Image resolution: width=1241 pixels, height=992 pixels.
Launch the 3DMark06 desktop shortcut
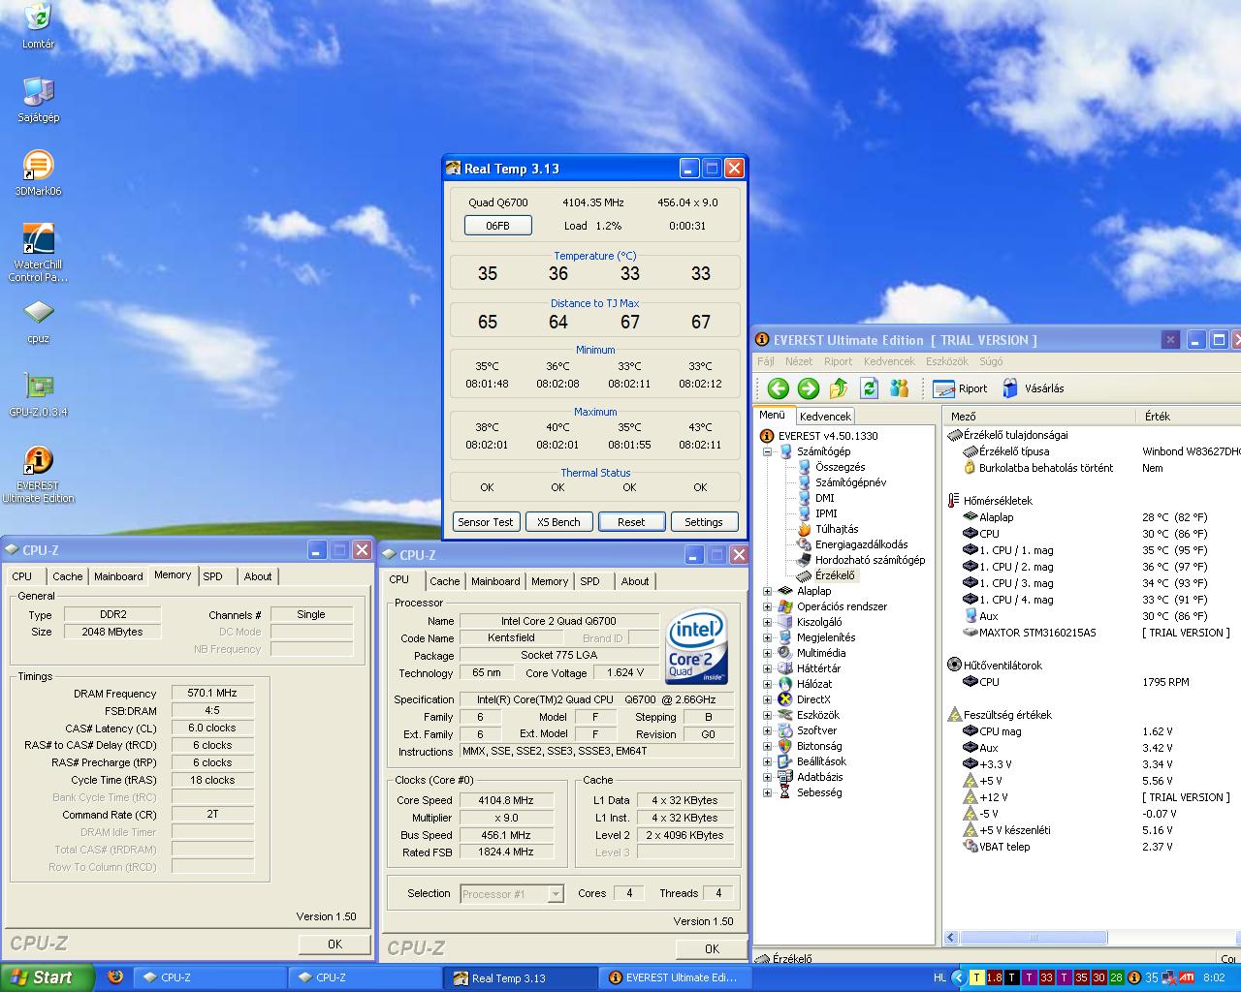[x=38, y=173]
